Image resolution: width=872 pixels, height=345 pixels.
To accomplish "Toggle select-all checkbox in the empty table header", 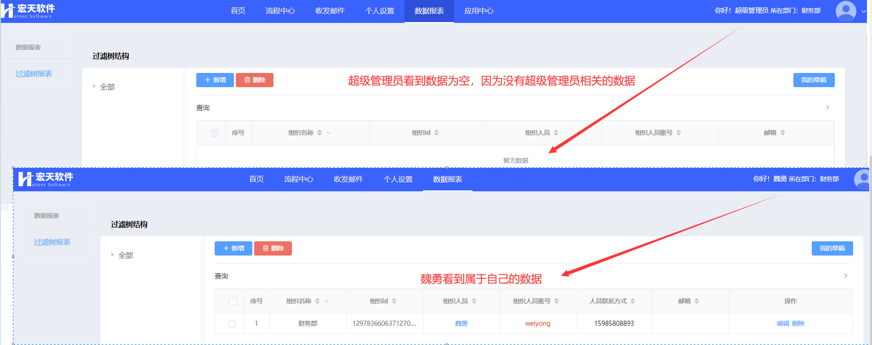I will click(215, 133).
